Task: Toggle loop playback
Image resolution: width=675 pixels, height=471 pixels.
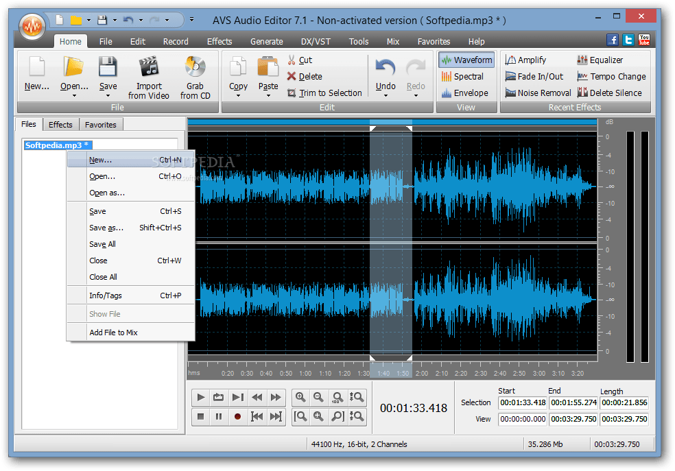Action: point(219,398)
